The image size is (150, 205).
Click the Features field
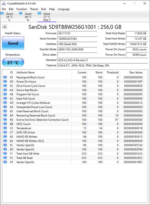tap(103, 66)
